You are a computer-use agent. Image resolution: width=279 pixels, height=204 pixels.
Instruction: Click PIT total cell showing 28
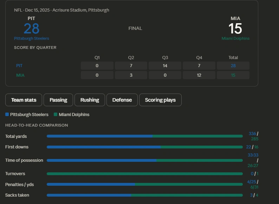(x=233, y=65)
